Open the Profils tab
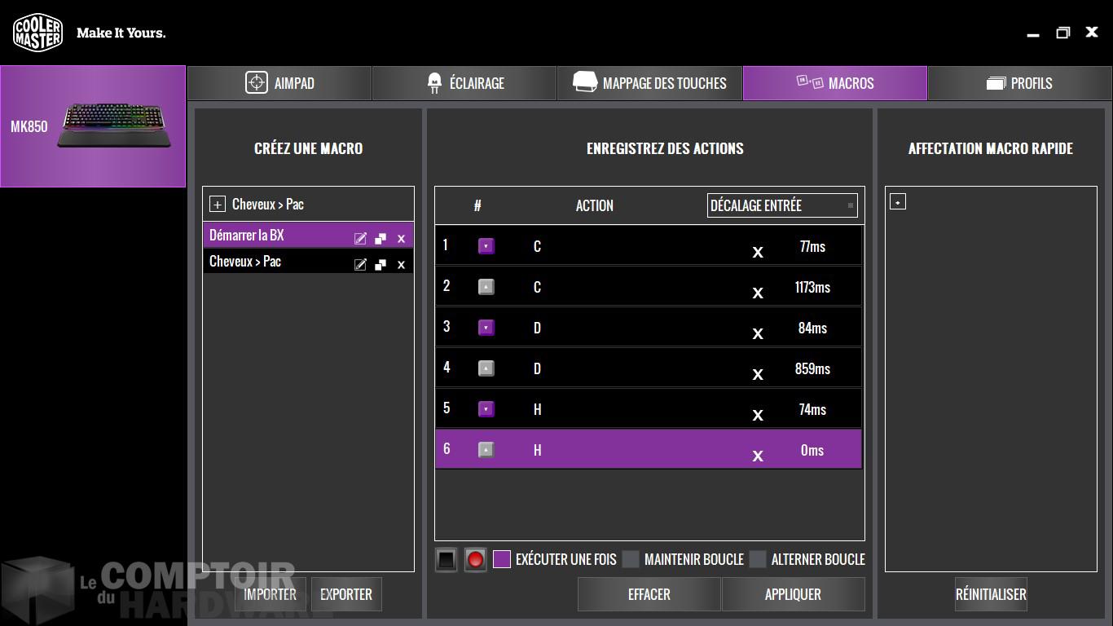This screenshot has width=1113, height=626. click(1019, 82)
